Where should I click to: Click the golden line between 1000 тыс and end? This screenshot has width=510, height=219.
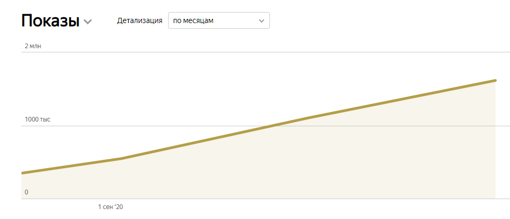tap(384, 103)
